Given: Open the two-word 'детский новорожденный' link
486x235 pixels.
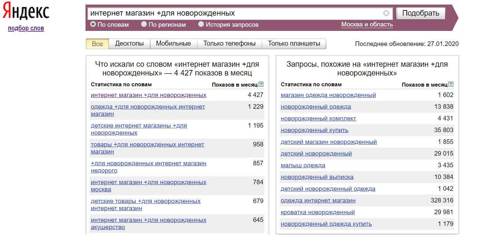Looking at the screenshot, I should pos(316,154).
